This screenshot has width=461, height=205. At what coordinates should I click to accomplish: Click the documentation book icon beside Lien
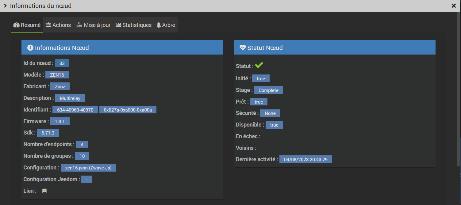pos(44,191)
